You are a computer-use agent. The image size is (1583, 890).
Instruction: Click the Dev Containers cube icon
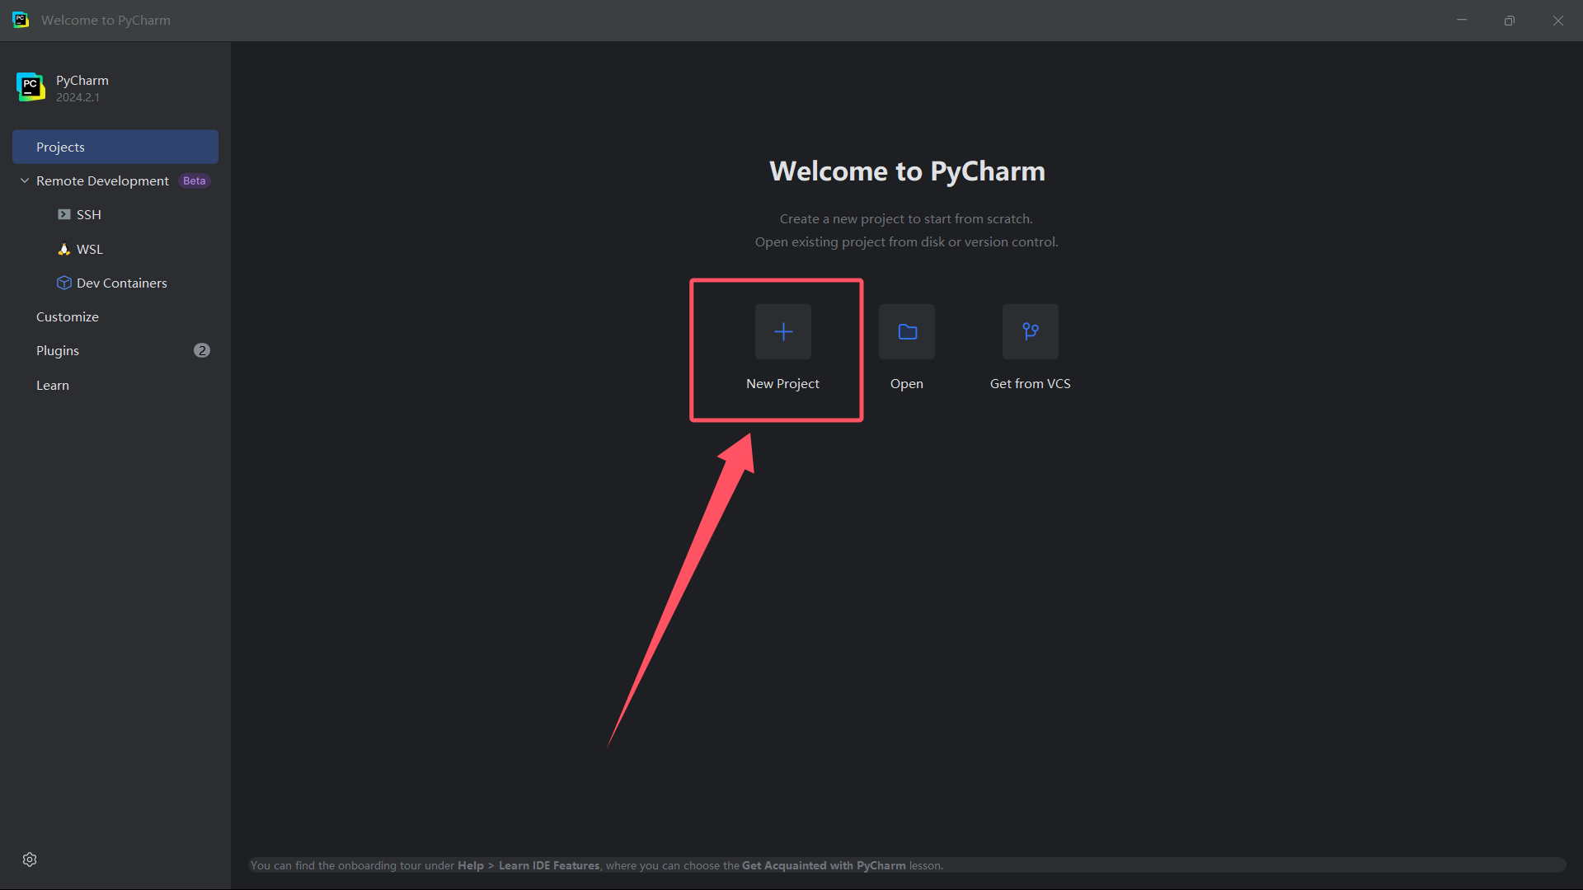click(63, 283)
